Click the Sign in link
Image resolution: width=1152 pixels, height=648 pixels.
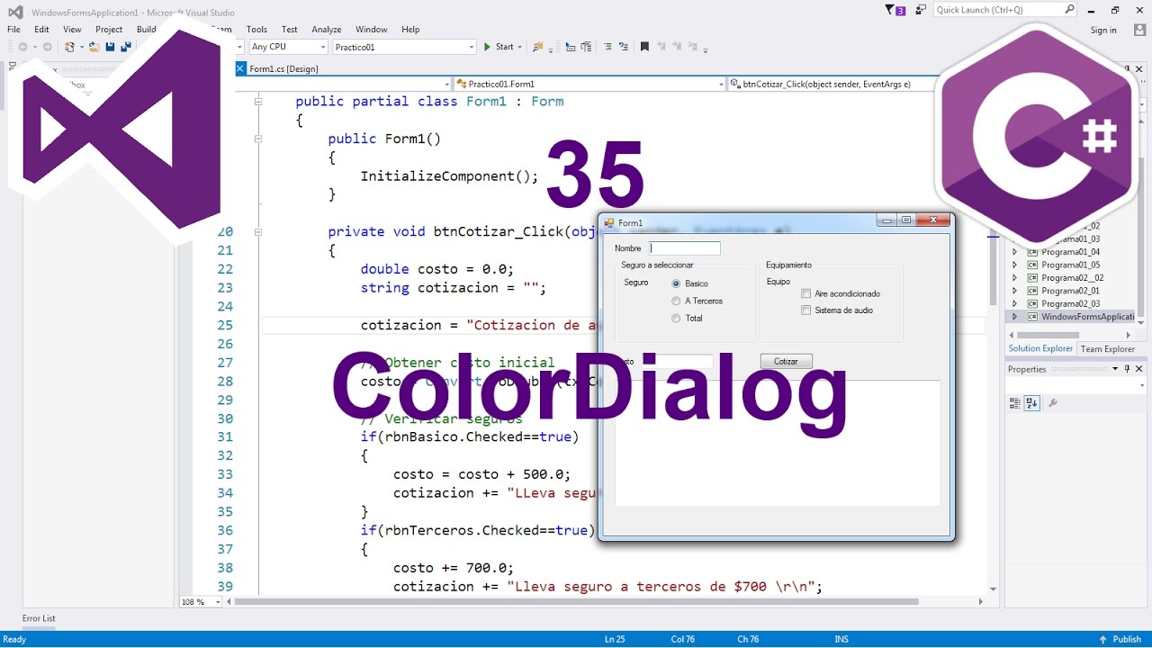(x=1103, y=30)
